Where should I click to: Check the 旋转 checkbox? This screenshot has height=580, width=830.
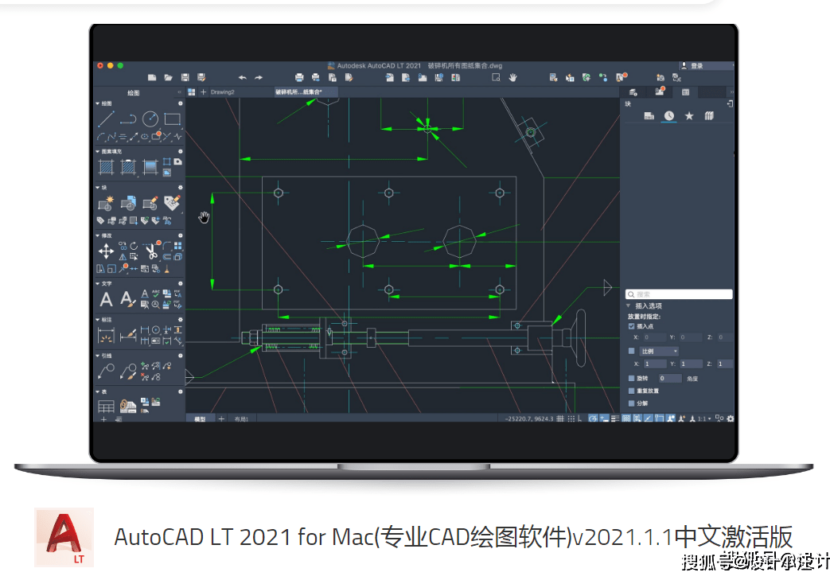tap(631, 379)
